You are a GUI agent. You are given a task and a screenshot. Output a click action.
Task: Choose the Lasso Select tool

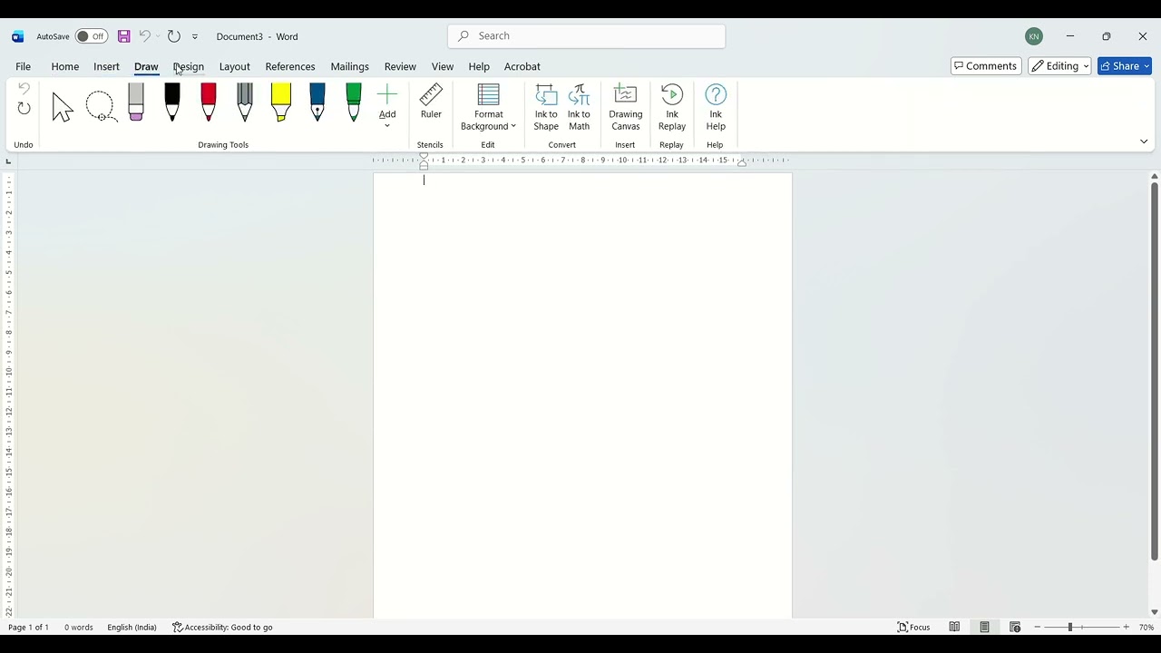(x=100, y=106)
